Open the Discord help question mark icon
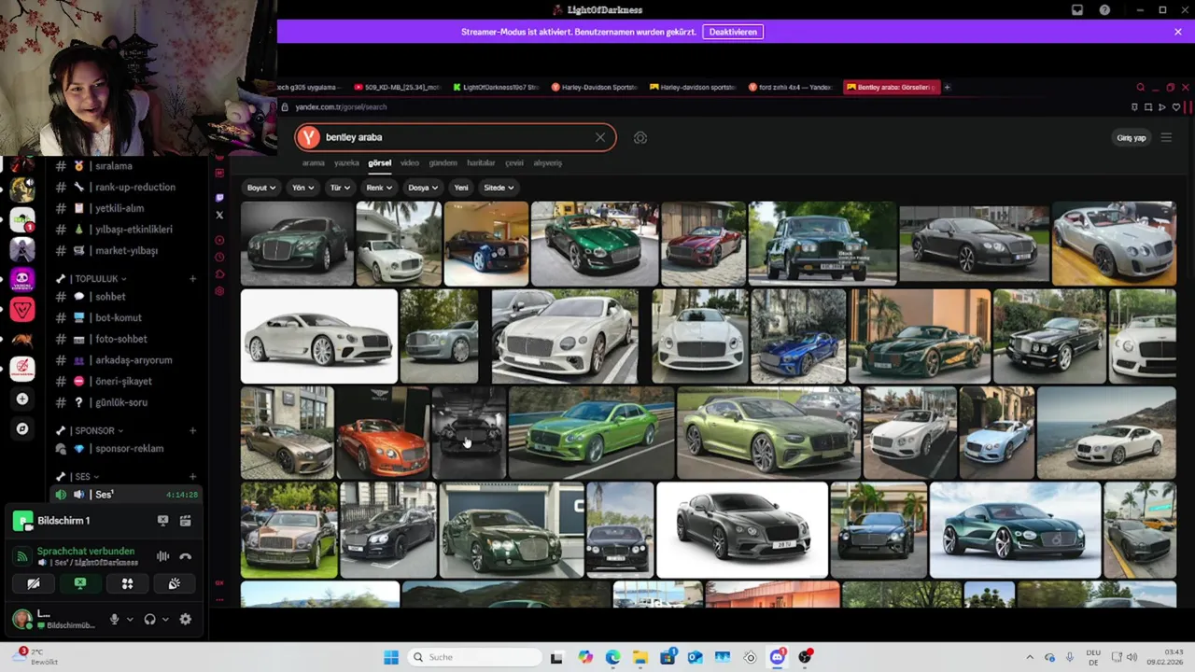The width and height of the screenshot is (1195, 672). point(1105,10)
